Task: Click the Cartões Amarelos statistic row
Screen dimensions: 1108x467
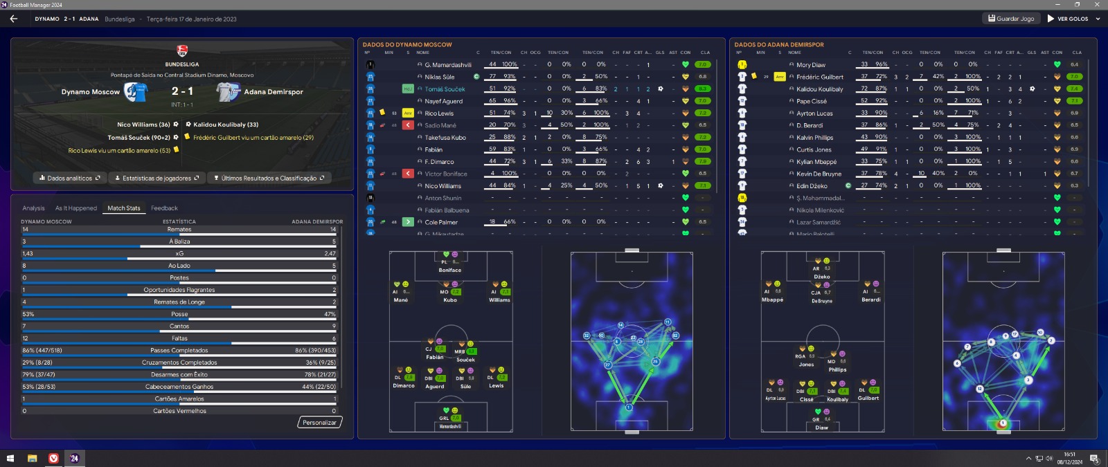Action: pyautogui.click(x=179, y=399)
